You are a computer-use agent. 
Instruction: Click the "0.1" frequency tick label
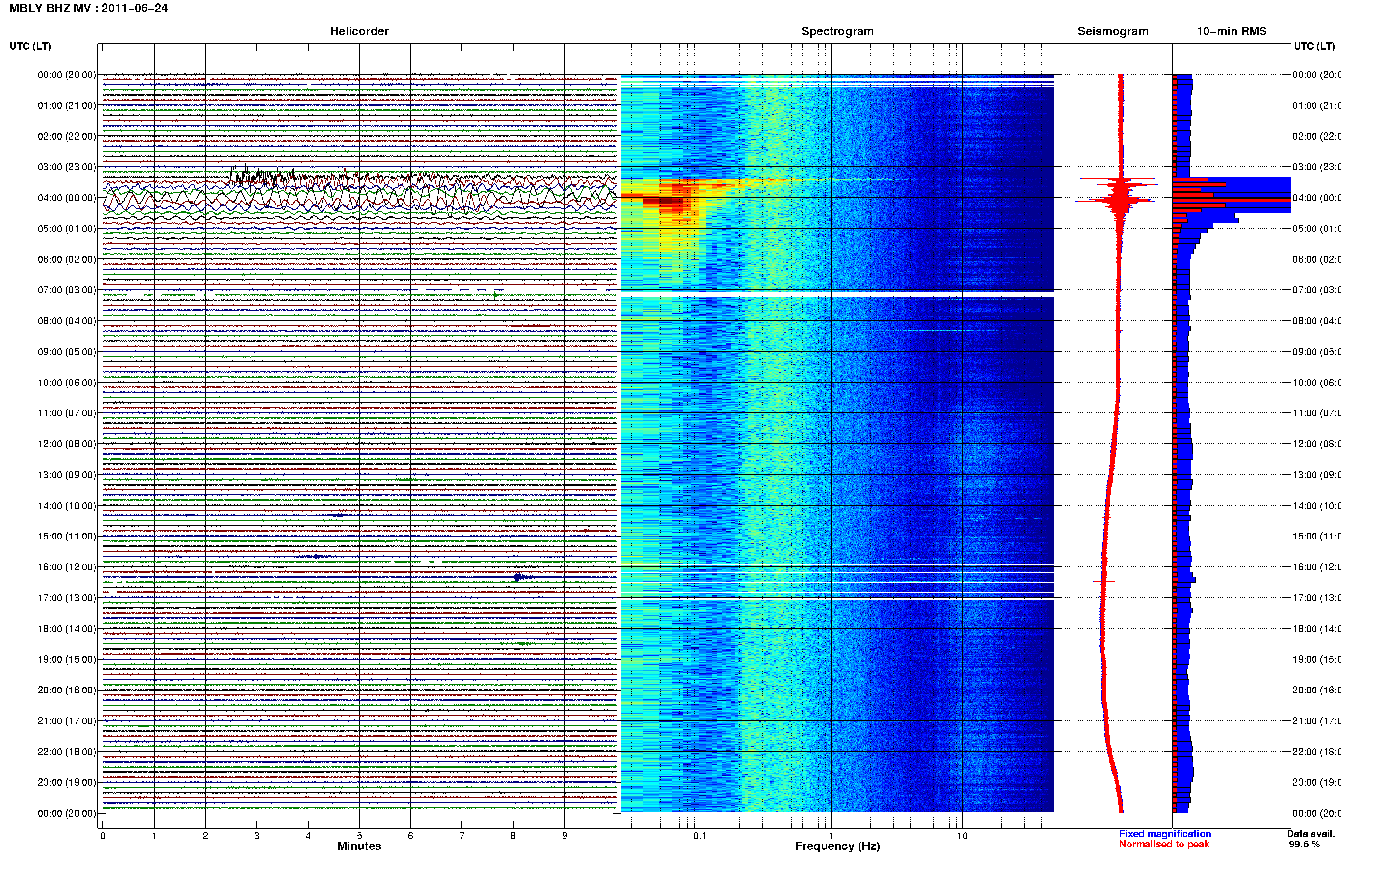[x=699, y=836]
